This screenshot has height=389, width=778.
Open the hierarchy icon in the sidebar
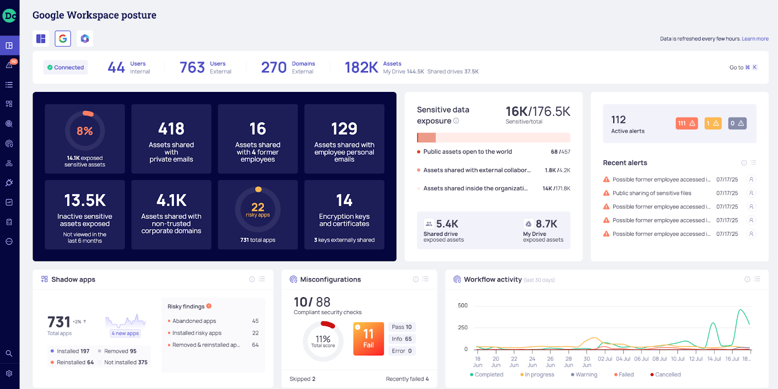coord(9,163)
